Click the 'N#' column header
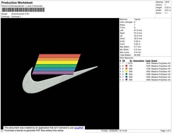The image size is (172, 133). [x=124, y=61]
